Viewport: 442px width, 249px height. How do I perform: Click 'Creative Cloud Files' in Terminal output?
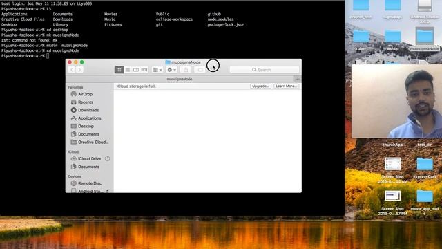[x=23, y=19]
